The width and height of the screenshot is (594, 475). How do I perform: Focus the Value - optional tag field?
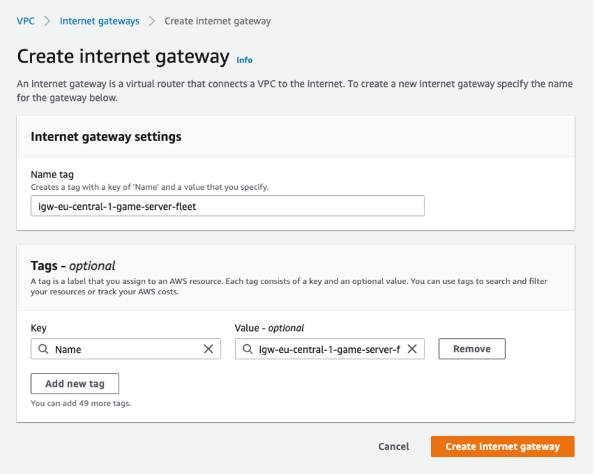328,349
